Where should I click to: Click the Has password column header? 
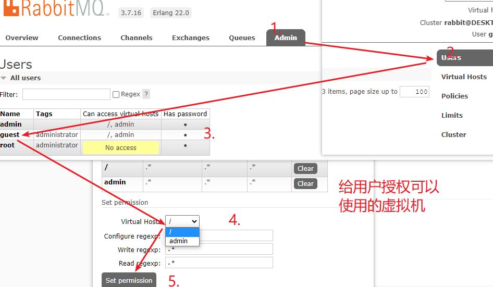185,114
